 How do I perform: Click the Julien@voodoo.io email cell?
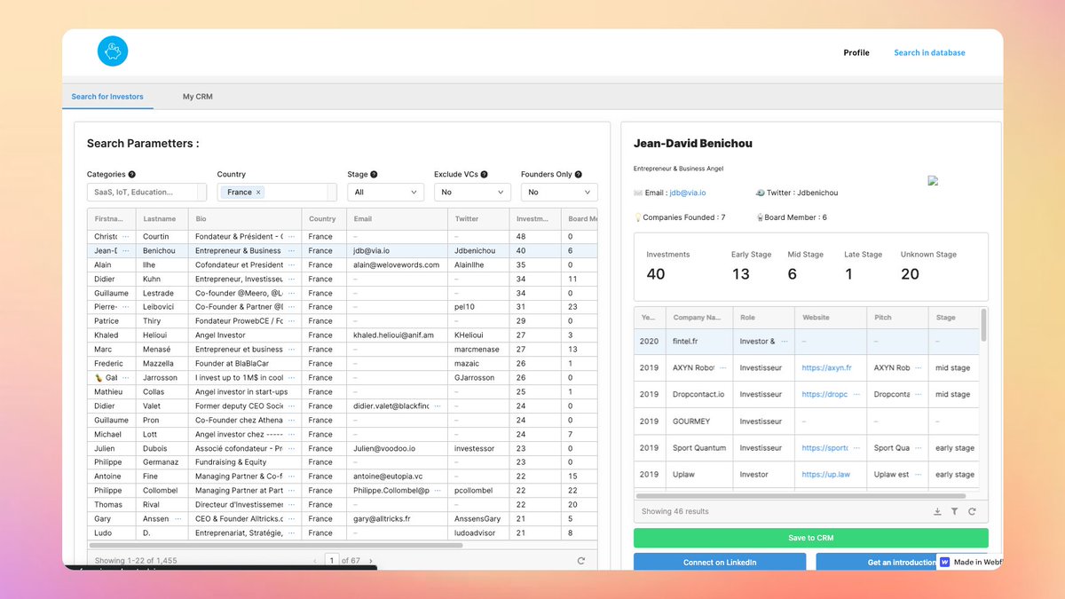coord(397,448)
